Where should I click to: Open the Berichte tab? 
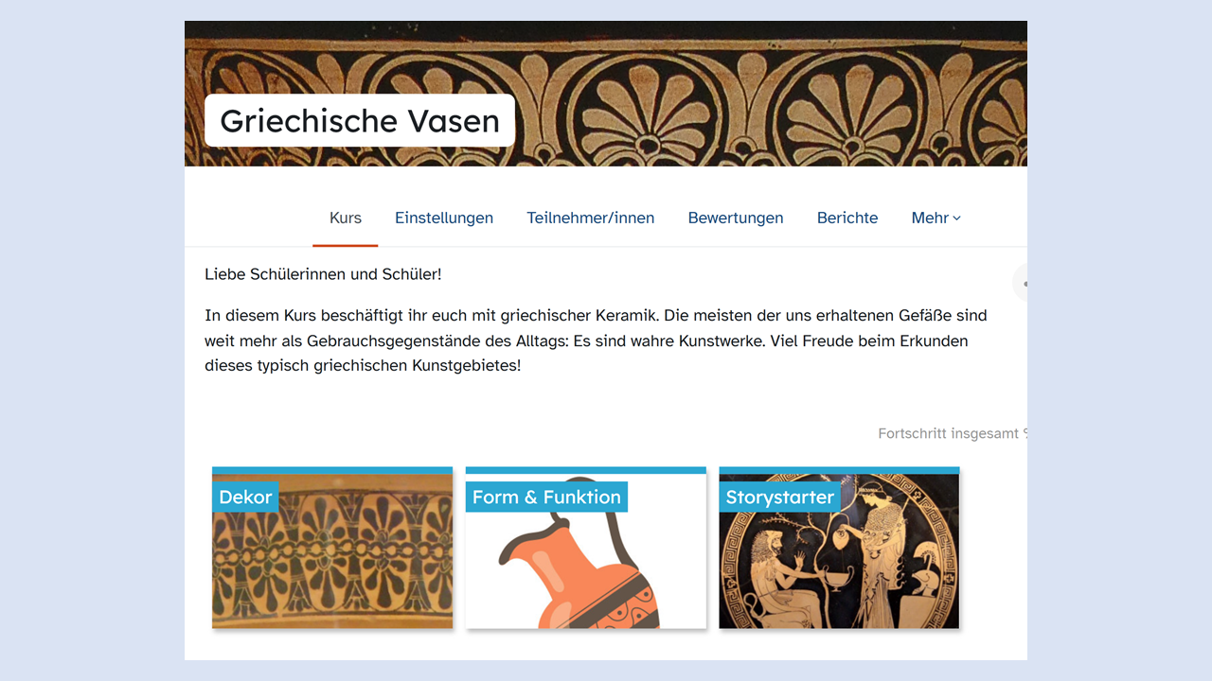(847, 218)
